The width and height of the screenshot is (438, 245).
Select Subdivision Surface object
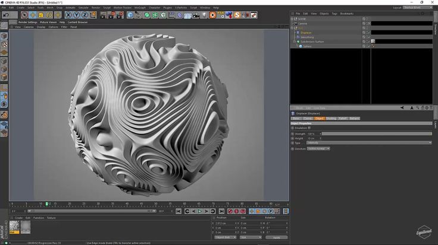click(312, 42)
